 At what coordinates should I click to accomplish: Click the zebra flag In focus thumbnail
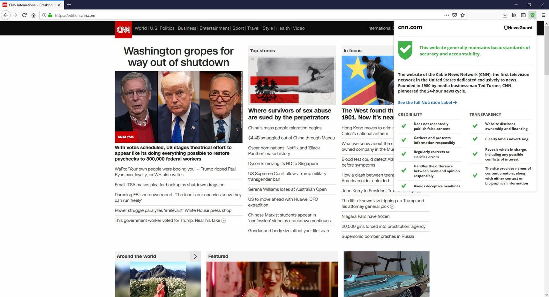point(368,80)
